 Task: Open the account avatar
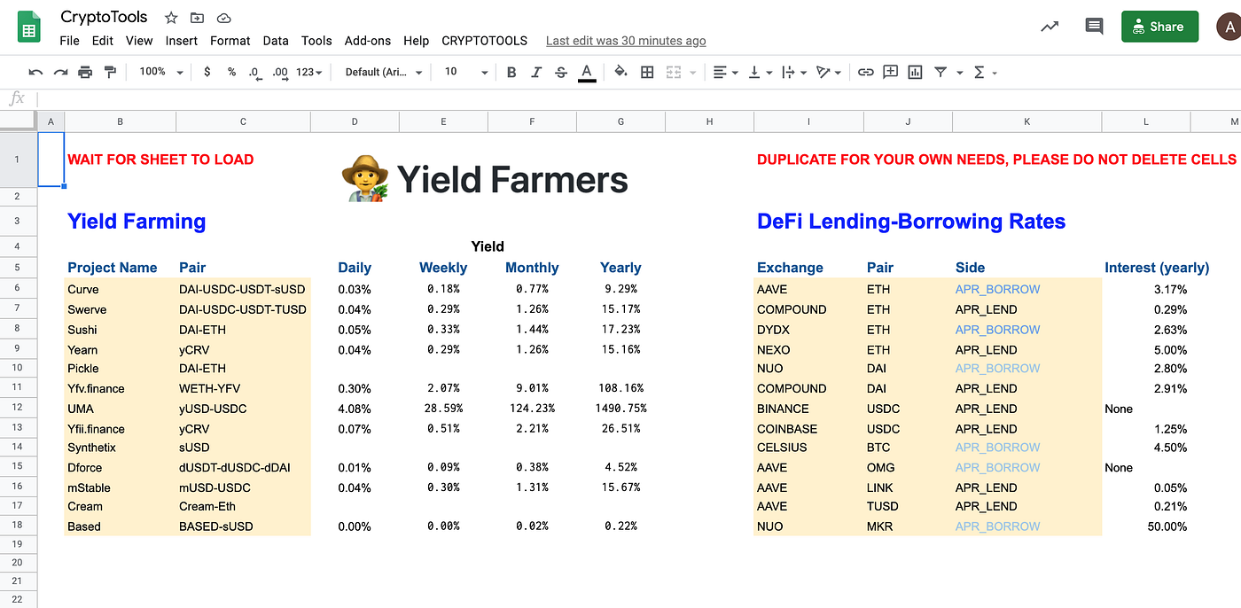[1229, 27]
